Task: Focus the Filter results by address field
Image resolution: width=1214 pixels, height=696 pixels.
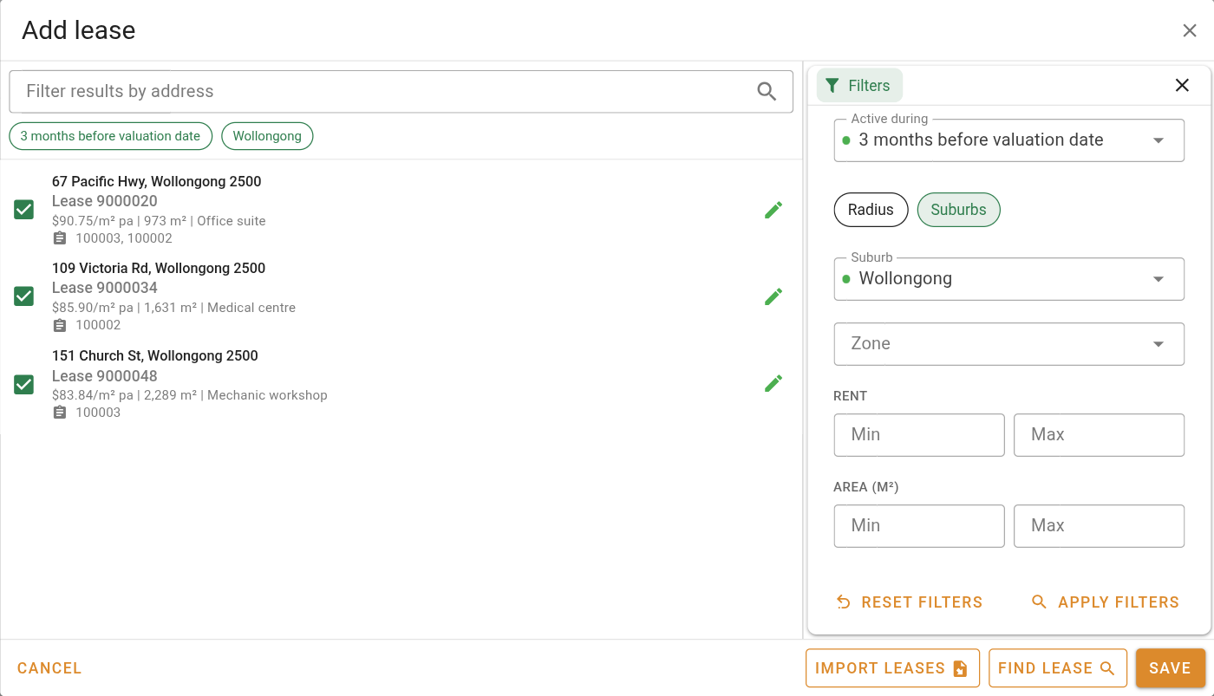Action: pos(401,91)
